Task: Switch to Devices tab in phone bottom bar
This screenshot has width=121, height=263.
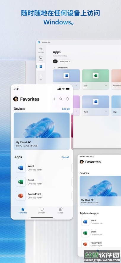Action: click(42, 211)
